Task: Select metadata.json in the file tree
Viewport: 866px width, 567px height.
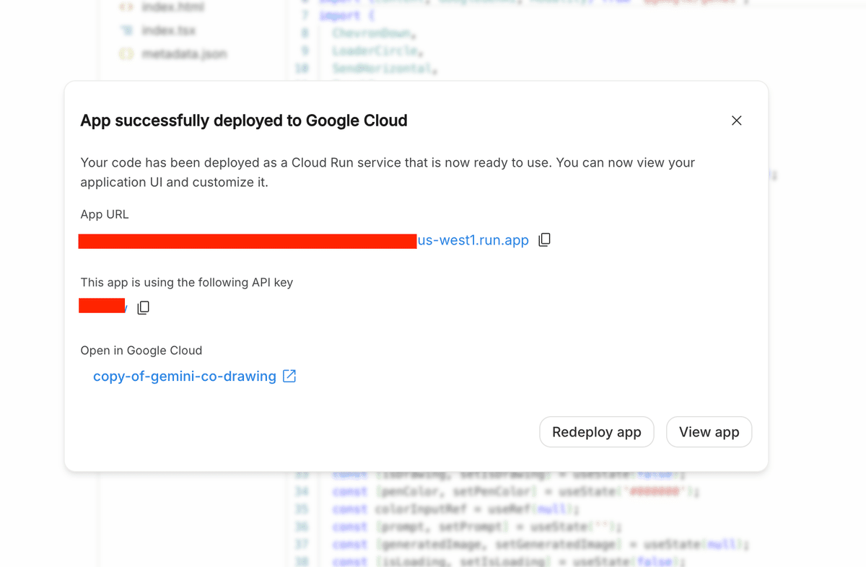Action: coord(185,53)
